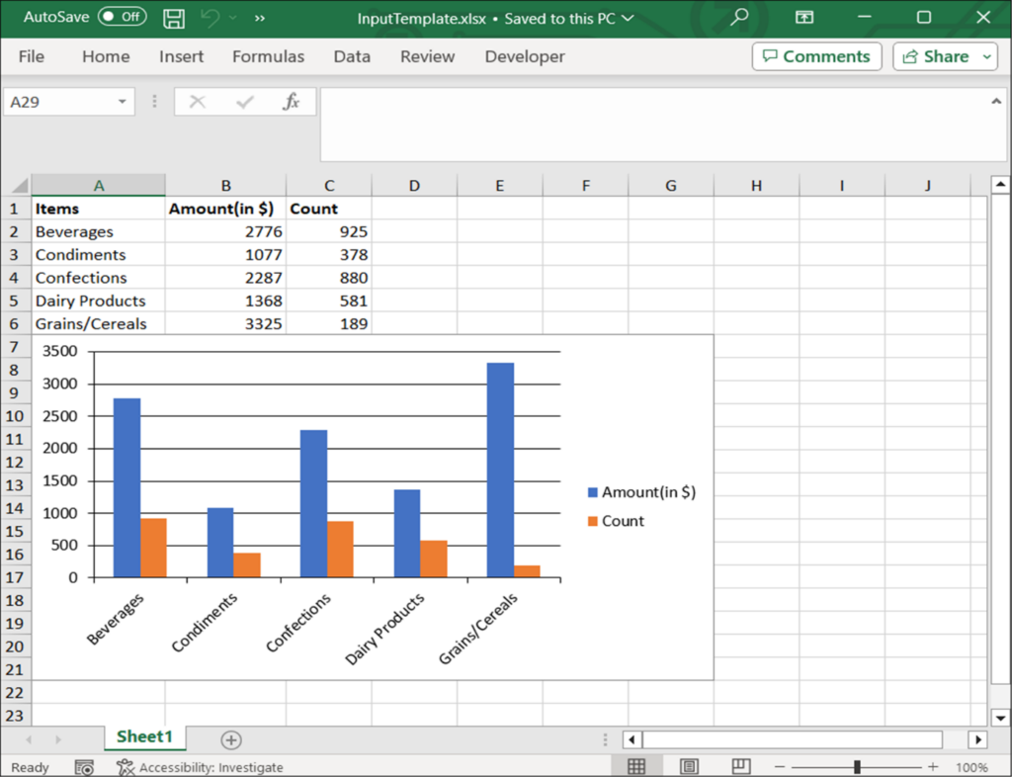
Task: Click cell with value 3325
Action: tap(226, 323)
